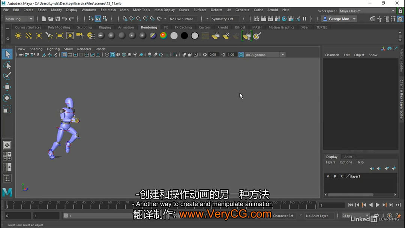This screenshot has height=228, width=405.
Task: Click the Save scene icon
Action: point(57,19)
